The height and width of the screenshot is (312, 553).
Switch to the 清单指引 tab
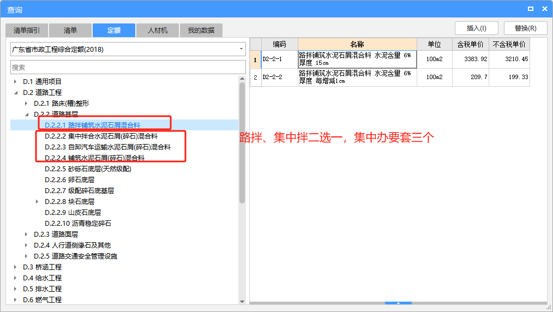(x=27, y=31)
